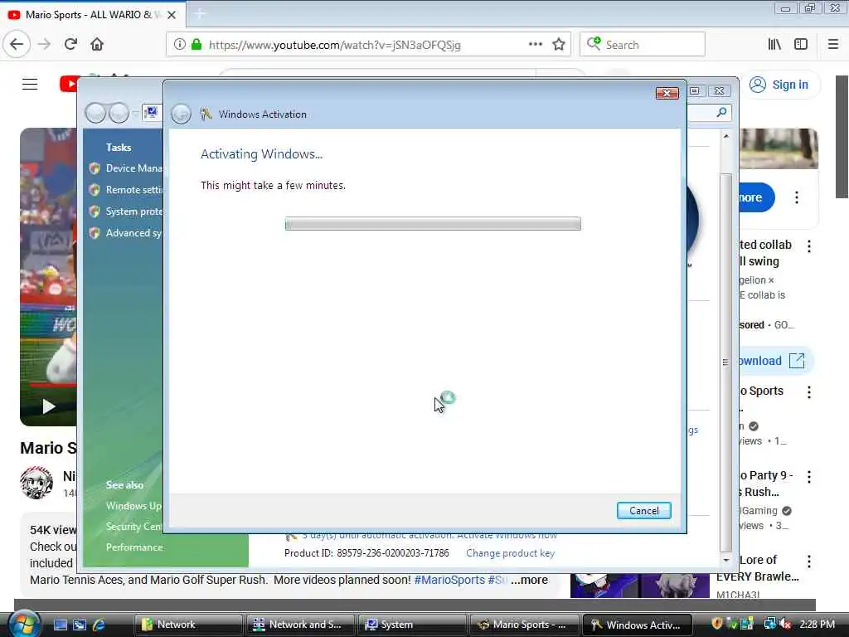Open System protection in System window
This screenshot has height=637, width=849.
[x=133, y=212]
